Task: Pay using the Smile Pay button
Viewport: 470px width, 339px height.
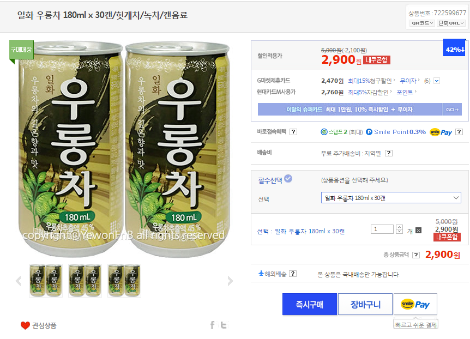Action: (x=415, y=304)
